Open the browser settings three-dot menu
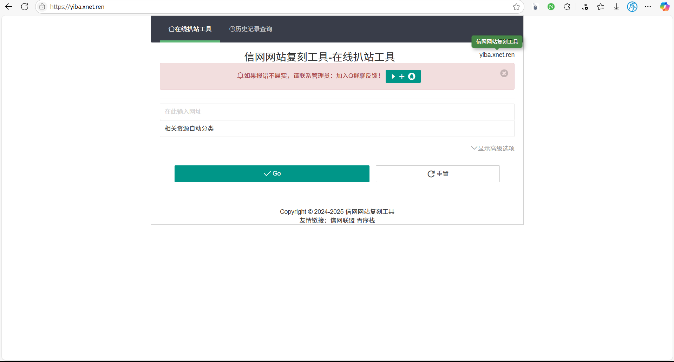Image resolution: width=674 pixels, height=362 pixels. [648, 7]
